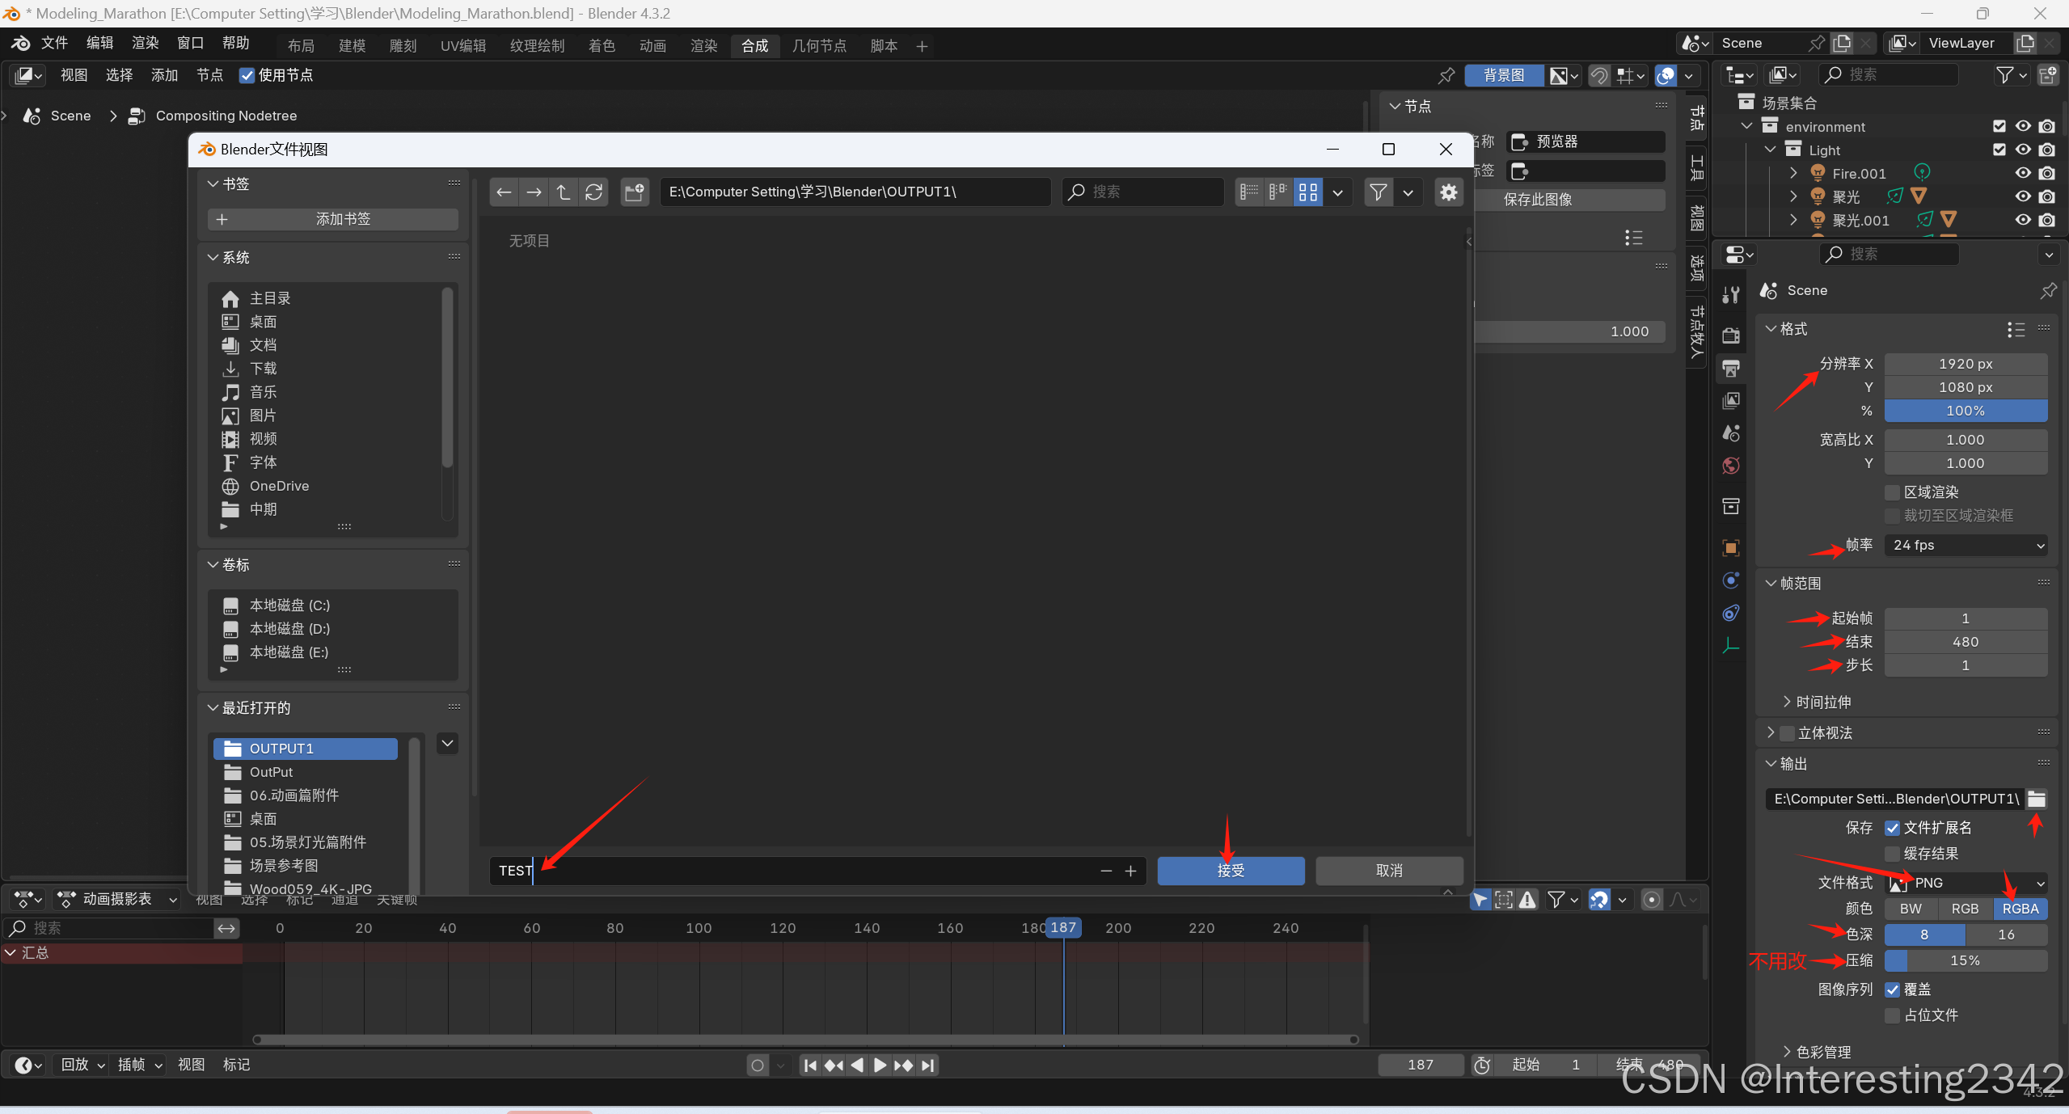Adjust the compression 15% slider

(1965, 960)
